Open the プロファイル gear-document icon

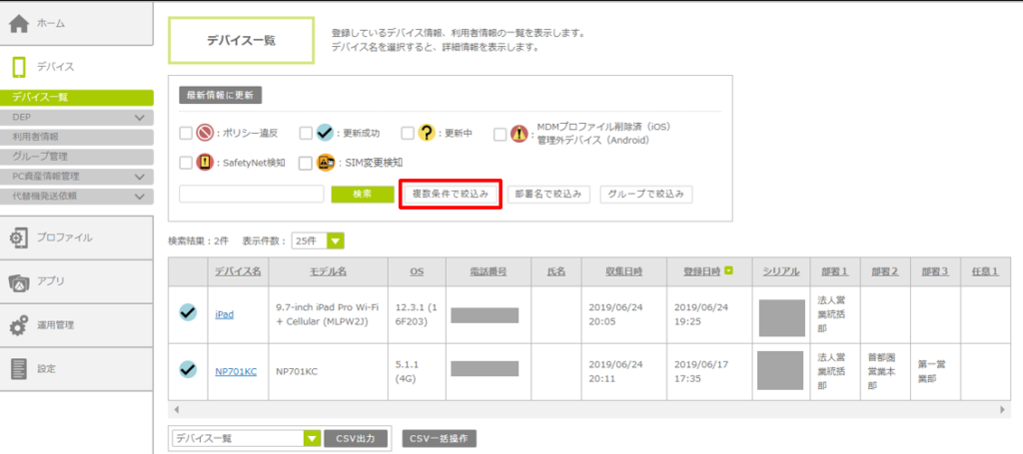tap(19, 237)
